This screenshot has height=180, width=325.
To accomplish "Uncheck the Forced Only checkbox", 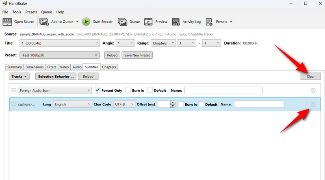I will pos(97,90).
